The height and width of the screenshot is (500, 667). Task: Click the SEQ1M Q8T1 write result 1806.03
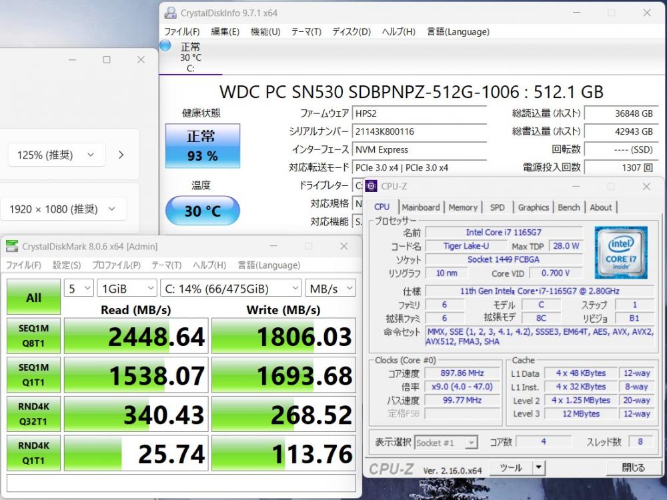coord(283,336)
